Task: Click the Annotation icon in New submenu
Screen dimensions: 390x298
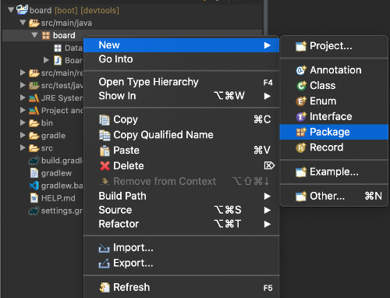Action: click(301, 70)
